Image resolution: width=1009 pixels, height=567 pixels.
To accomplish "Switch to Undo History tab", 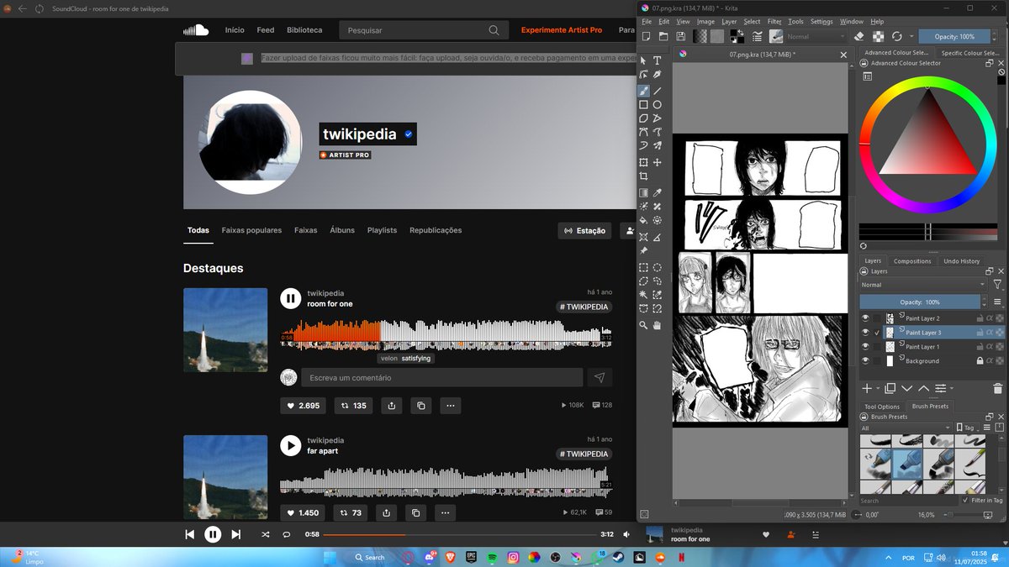I will pos(961,261).
